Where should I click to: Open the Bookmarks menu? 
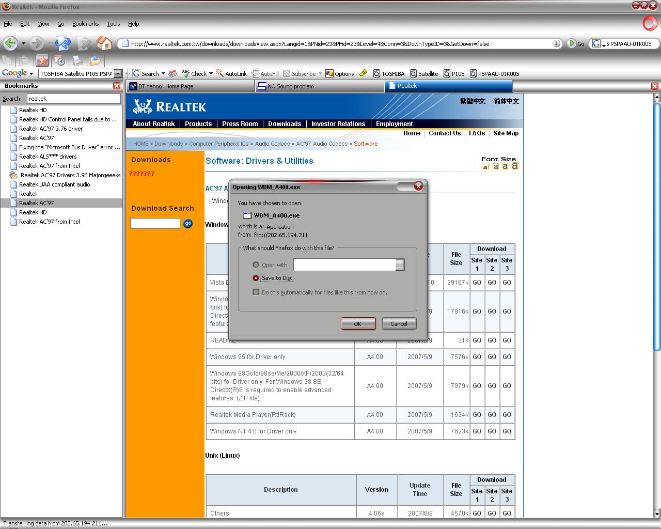click(85, 24)
